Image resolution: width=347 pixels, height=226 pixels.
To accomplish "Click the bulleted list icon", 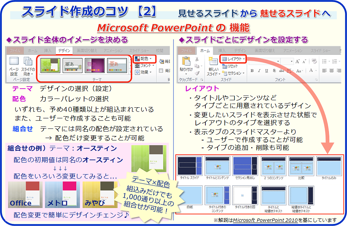I will click(324, 61).
